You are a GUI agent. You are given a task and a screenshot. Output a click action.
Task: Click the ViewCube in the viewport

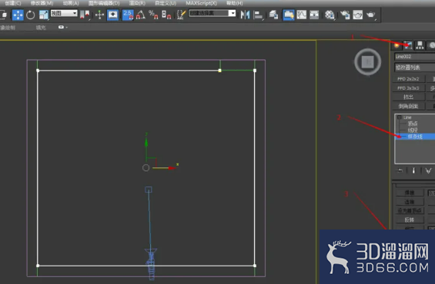[x=367, y=61]
